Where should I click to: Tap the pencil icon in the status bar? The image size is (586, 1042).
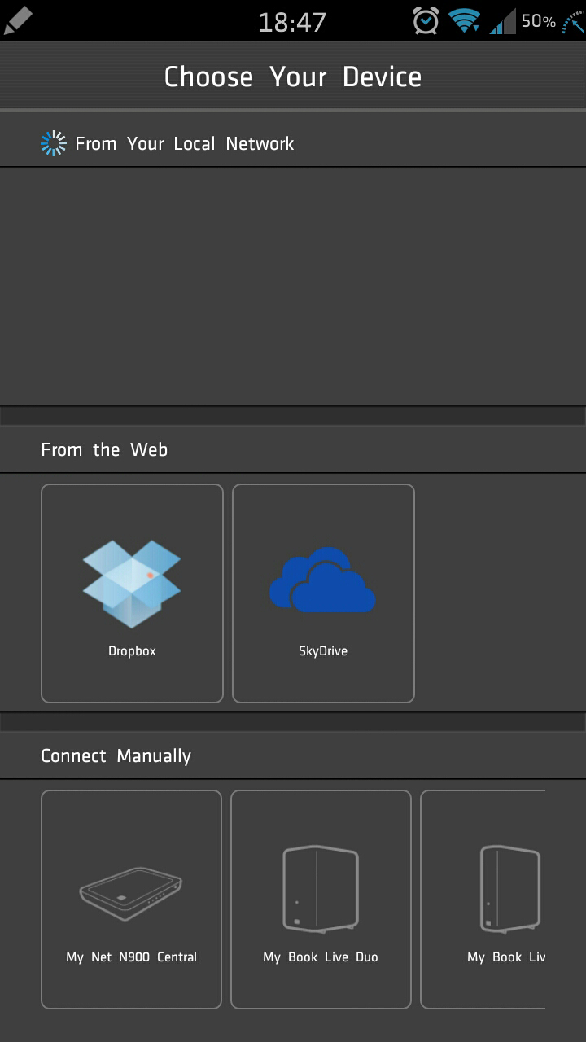[x=17, y=20]
